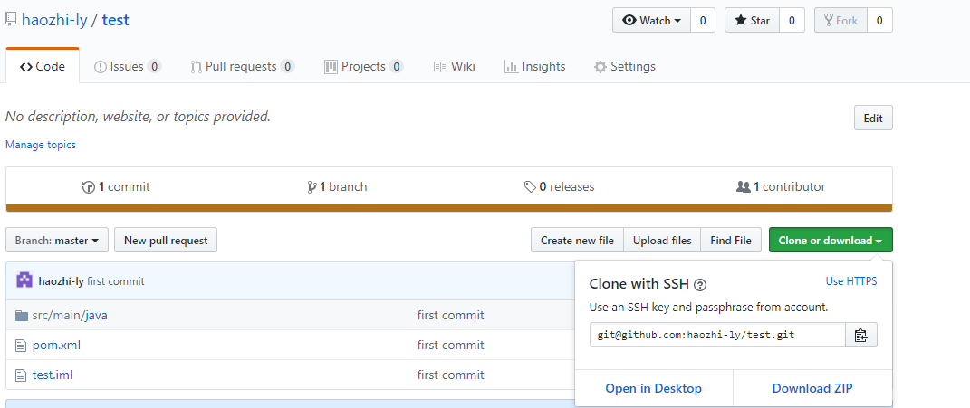Open the src/main/java folder icon
The width and height of the screenshot is (970, 408).
[x=22, y=315]
